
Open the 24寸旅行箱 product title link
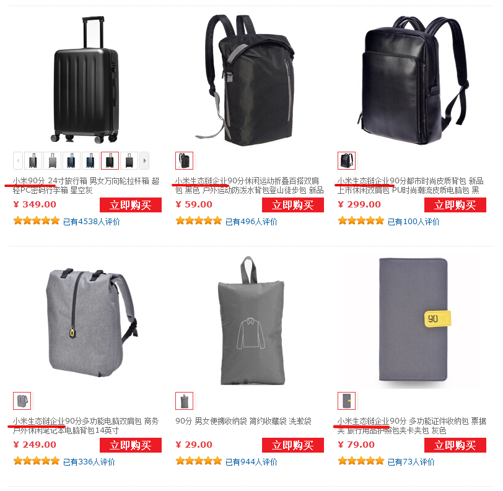click(x=86, y=185)
